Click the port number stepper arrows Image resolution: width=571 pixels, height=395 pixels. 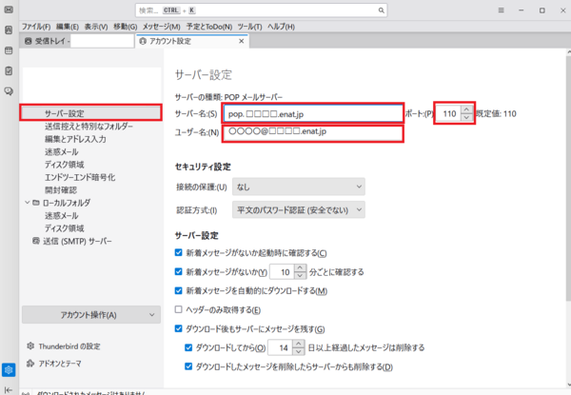465,113
